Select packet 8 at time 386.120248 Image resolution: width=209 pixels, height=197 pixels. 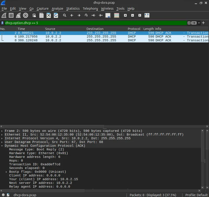pos(104,40)
